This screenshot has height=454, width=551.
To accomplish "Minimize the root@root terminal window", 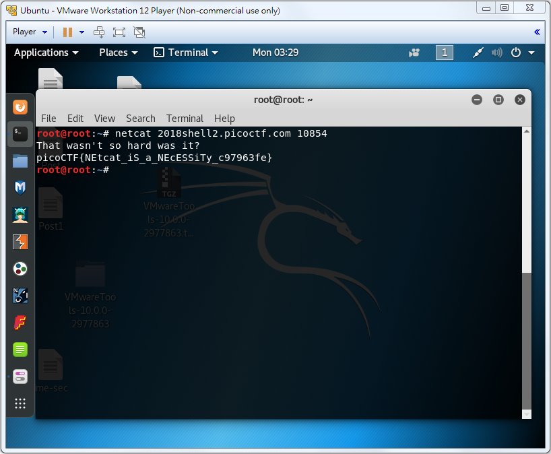I will coord(477,100).
